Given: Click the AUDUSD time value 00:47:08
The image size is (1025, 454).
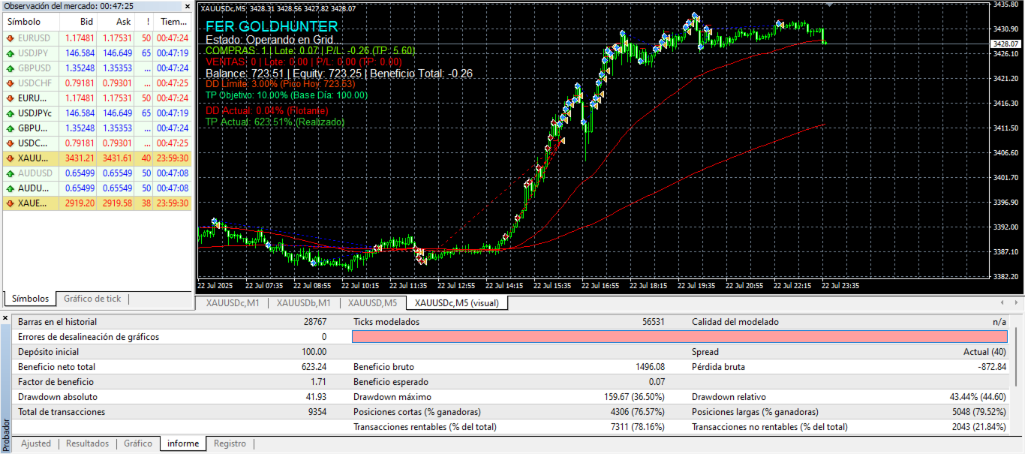Looking at the screenshot, I should (173, 173).
